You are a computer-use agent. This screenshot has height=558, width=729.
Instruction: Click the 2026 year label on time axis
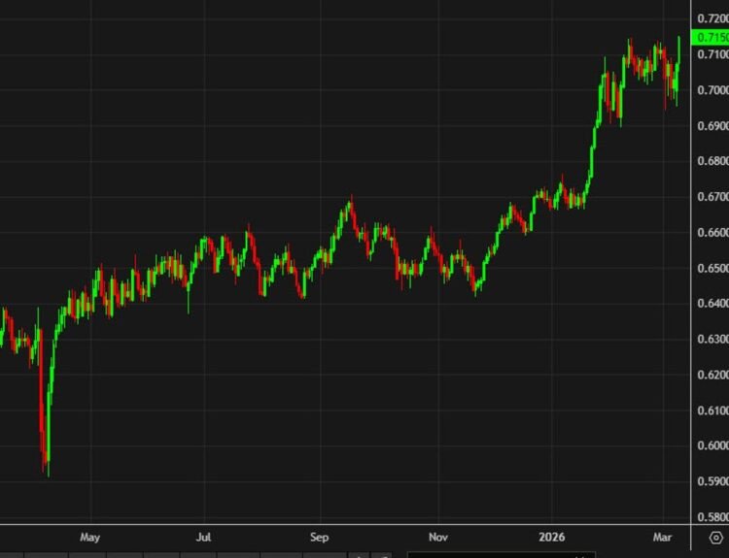coord(552,537)
